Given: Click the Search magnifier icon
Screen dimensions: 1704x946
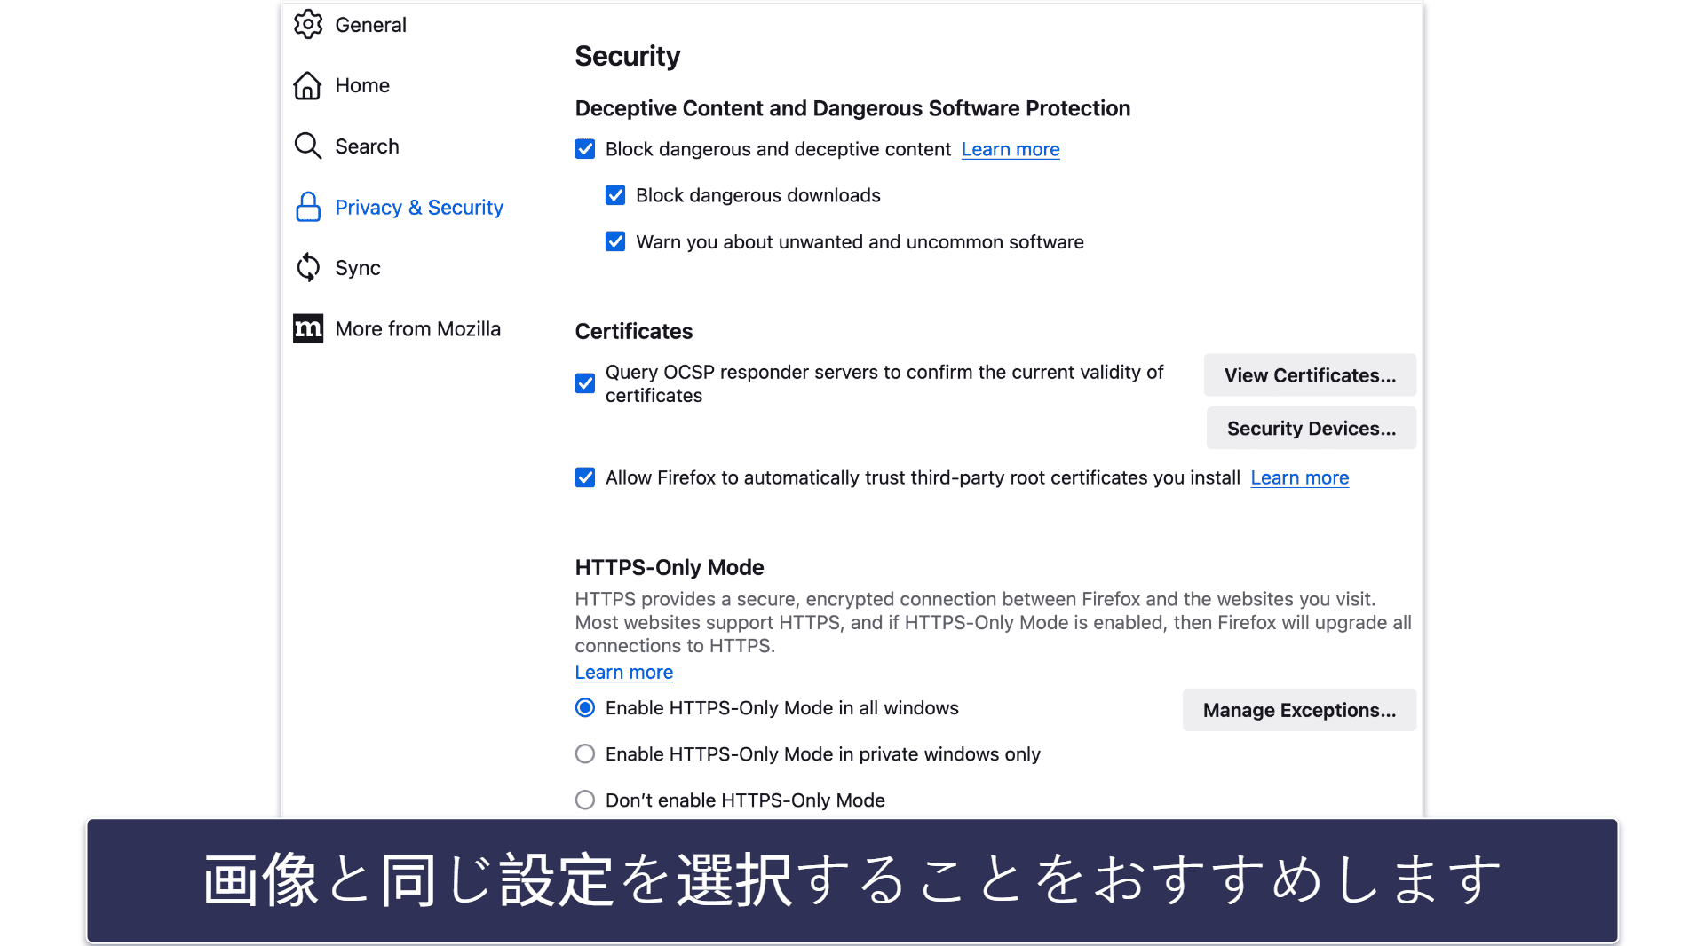Looking at the screenshot, I should [x=308, y=146].
